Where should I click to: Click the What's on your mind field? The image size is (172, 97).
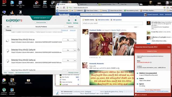coord(112,23)
